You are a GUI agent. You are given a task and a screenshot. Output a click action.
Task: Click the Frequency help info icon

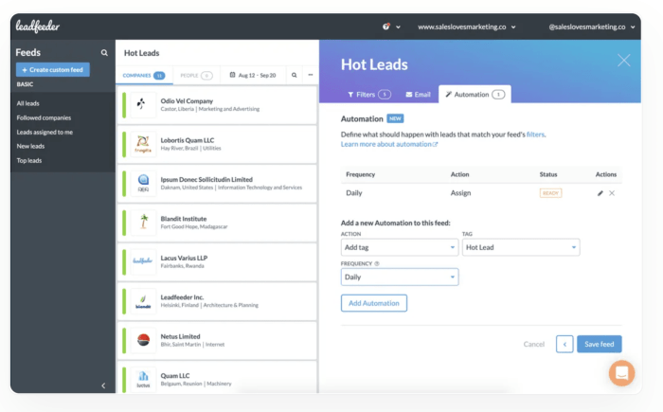377,263
